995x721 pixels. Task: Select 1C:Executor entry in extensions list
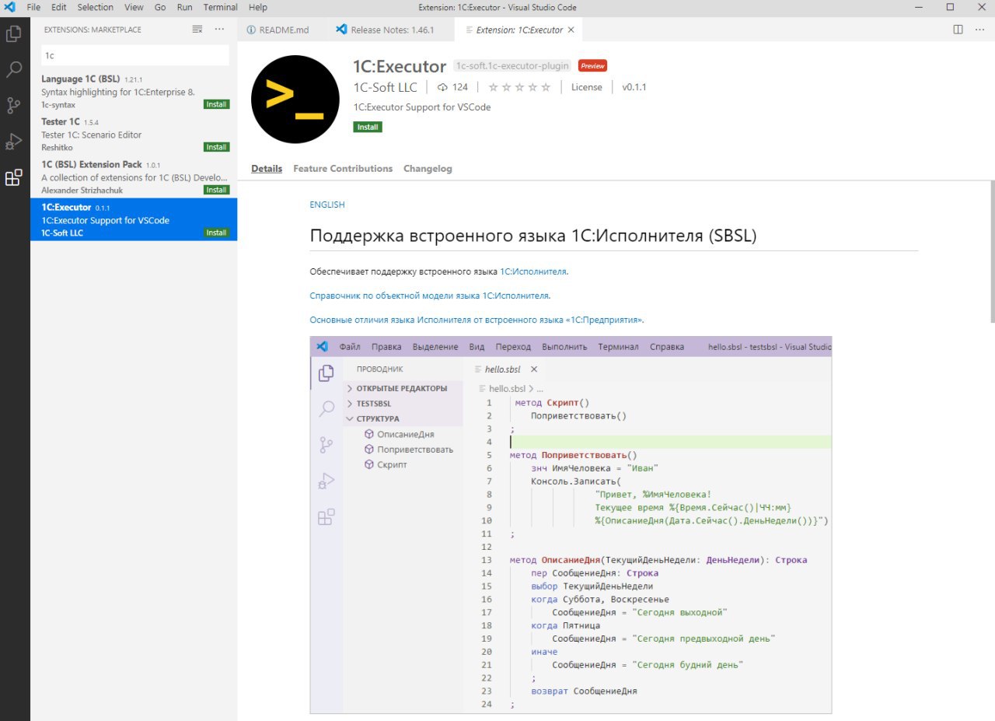click(134, 219)
